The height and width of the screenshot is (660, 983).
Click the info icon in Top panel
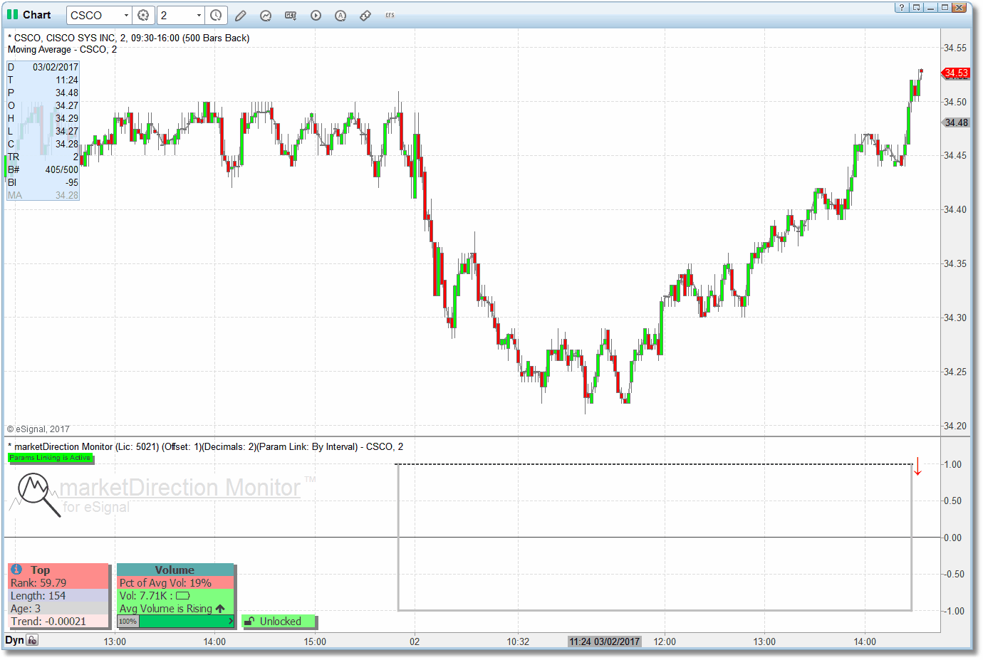[x=16, y=570]
